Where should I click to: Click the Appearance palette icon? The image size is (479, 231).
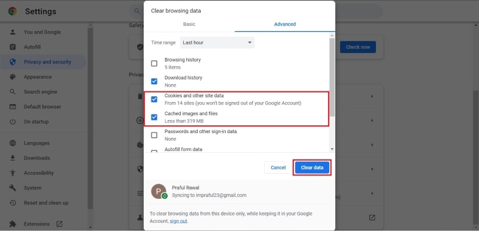coord(13,76)
